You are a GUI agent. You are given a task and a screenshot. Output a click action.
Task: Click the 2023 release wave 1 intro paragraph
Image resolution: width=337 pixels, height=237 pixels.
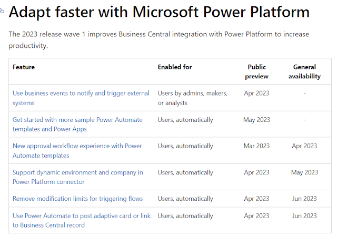[x=158, y=39]
